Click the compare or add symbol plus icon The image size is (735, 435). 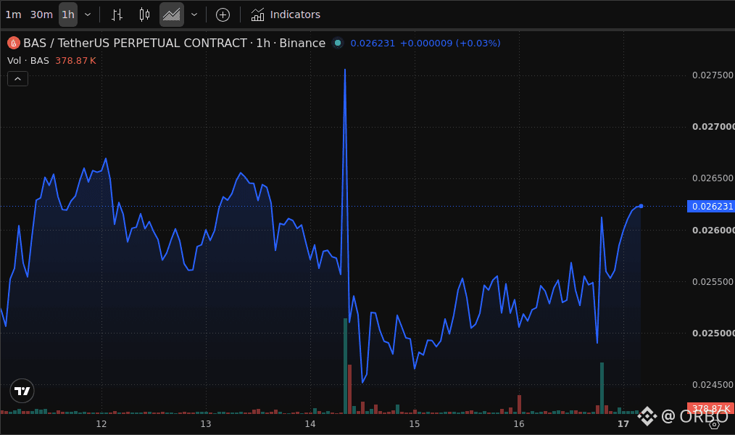tap(223, 14)
